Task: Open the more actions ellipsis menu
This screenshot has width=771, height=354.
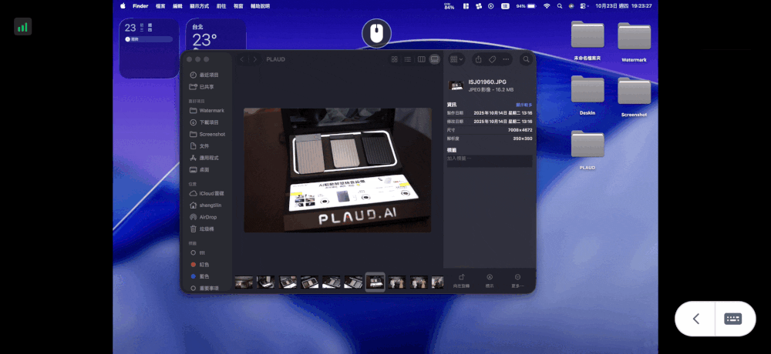Action: click(x=506, y=59)
